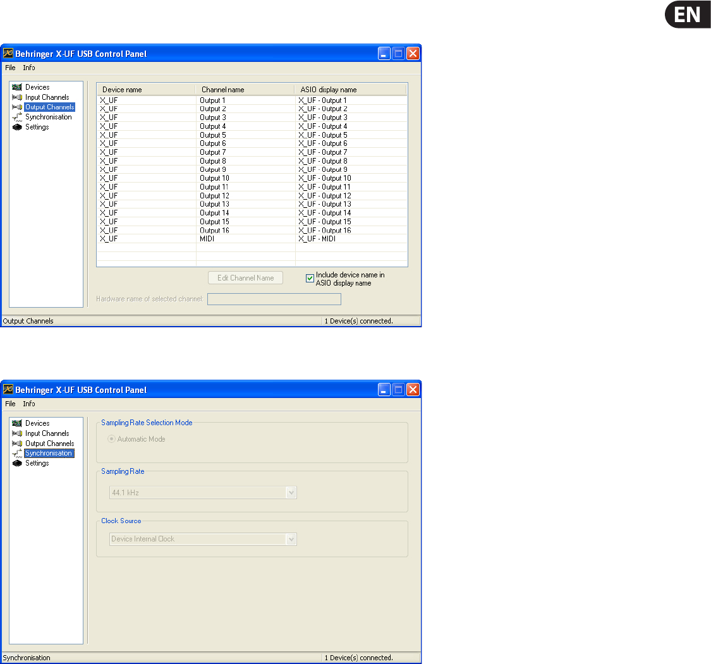Click Behringer app icon in bottom title bar
Viewport: 711px width, 664px height.
[8, 389]
